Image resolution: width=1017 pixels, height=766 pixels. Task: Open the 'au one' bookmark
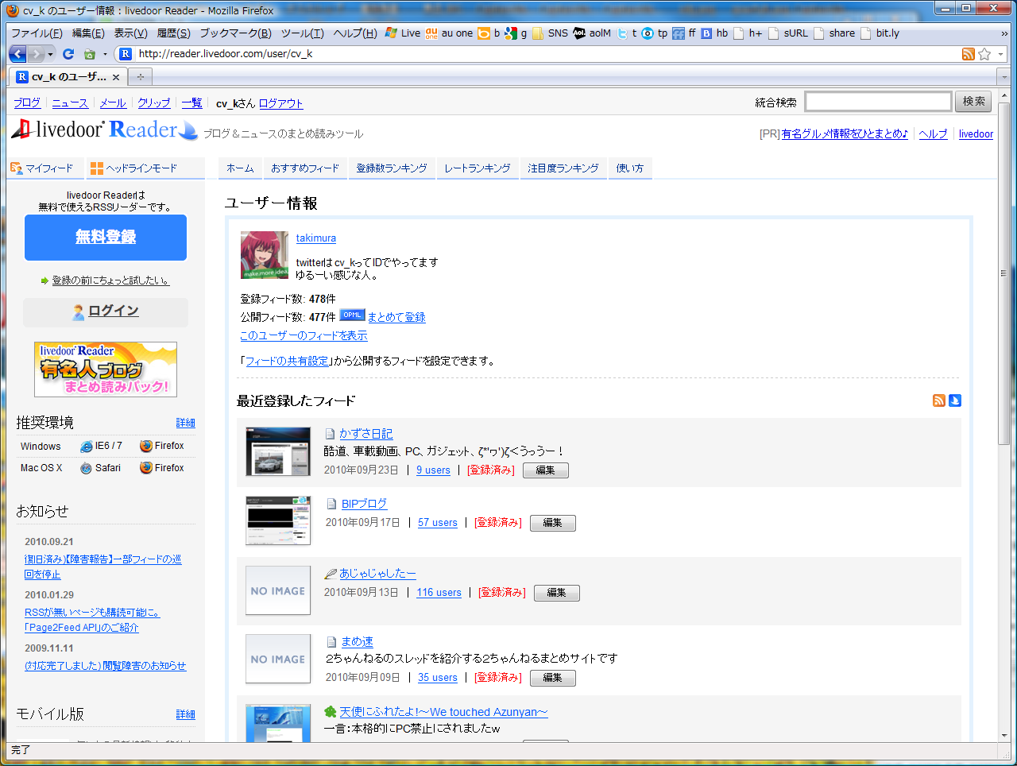coord(449,33)
